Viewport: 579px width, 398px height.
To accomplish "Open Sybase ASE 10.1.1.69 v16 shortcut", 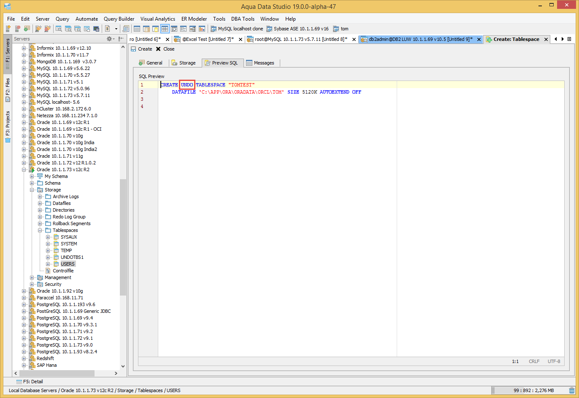I will coord(297,29).
